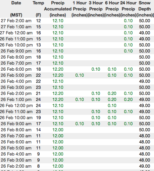
Task: Select the 27 Feb 2:00 am row
Action: (77, 21)
